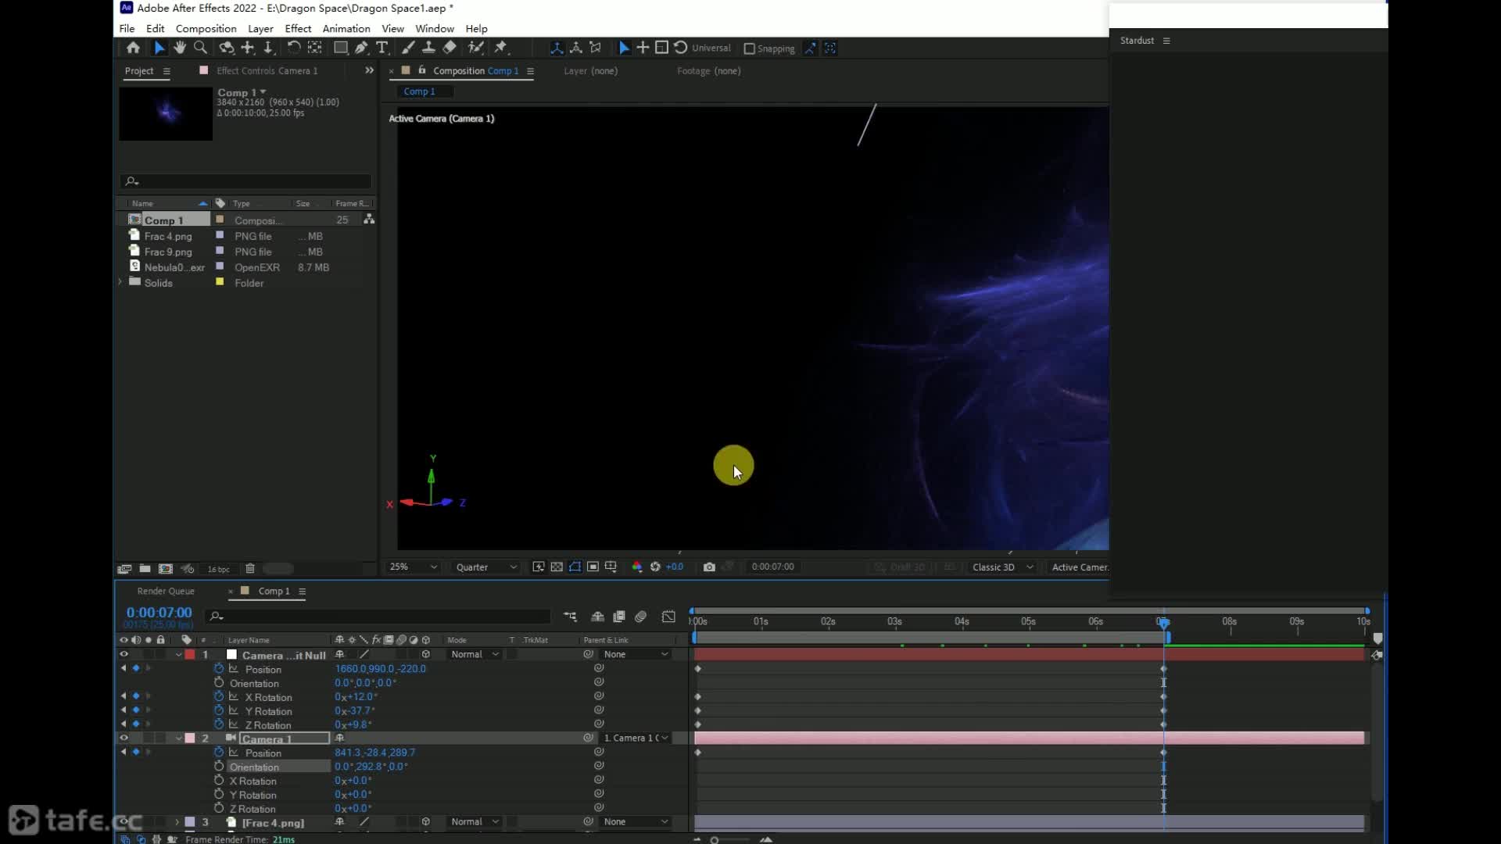Switch to the Render Queue tab
Image resolution: width=1501 pixels, height=844 pixels.
coord(166,591)
